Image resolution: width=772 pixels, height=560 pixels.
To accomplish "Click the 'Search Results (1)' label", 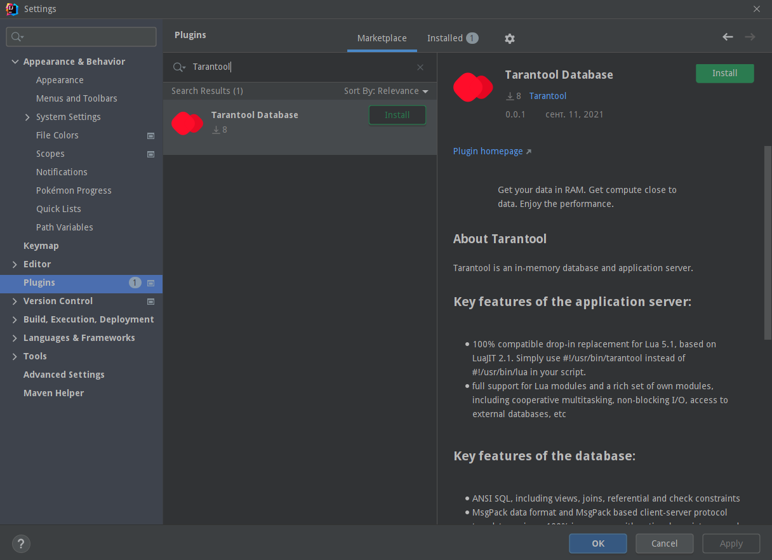I will tap(207, 91).
